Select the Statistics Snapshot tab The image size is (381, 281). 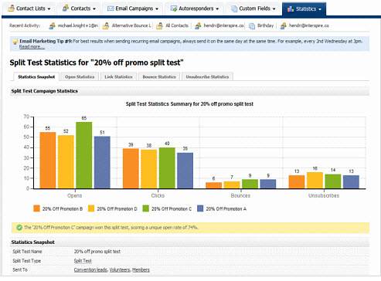click(x=36, y=76)
